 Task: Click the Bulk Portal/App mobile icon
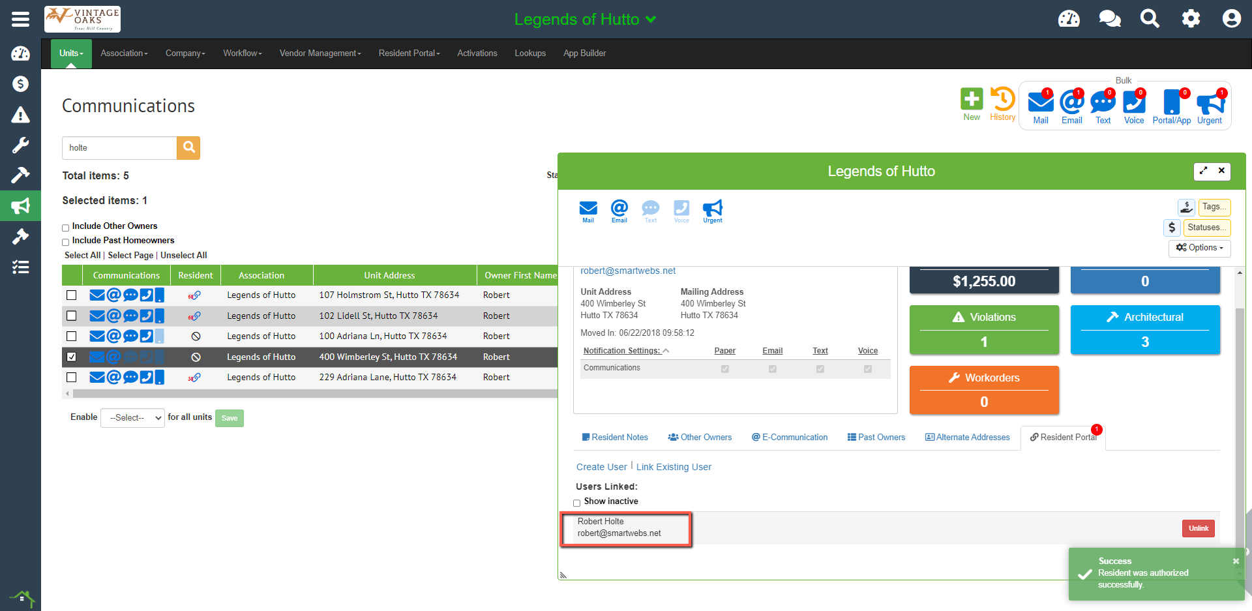1172,102
